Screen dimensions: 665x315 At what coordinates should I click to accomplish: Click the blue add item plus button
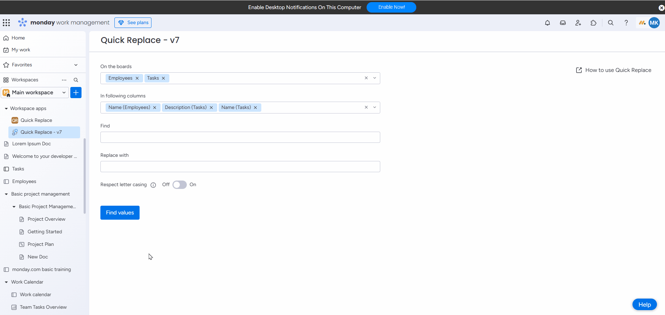pos(76,93)
